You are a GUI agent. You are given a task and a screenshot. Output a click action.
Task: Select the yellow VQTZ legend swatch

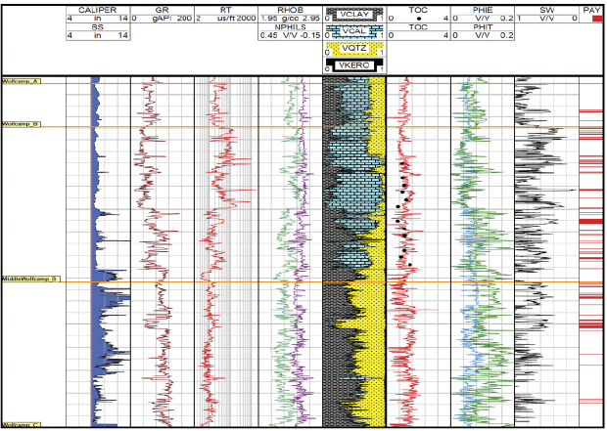coord(354,49)
